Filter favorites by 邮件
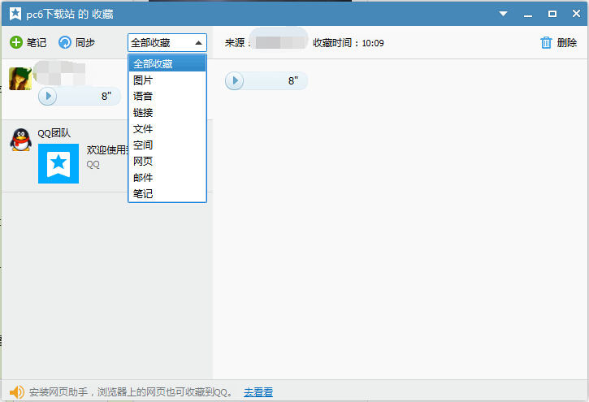589x402 pixels. point(143,178)
